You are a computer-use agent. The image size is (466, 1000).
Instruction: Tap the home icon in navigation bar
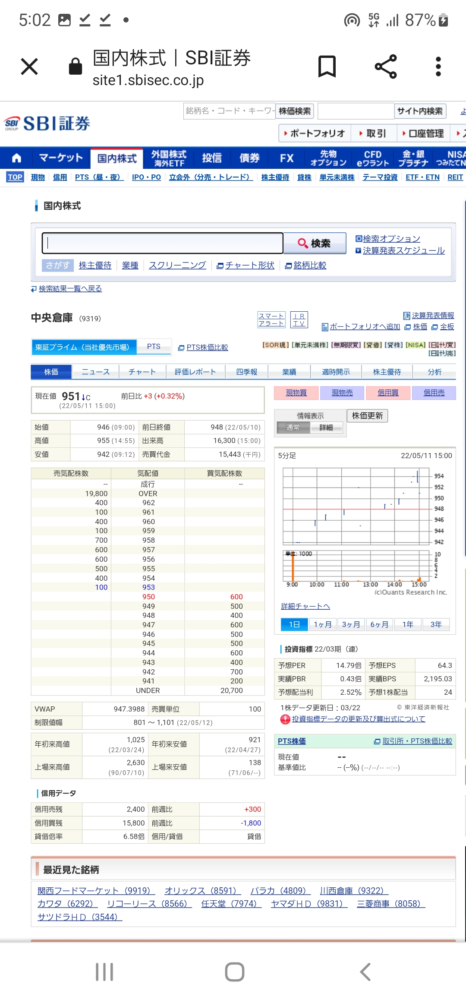coord(16,158)
